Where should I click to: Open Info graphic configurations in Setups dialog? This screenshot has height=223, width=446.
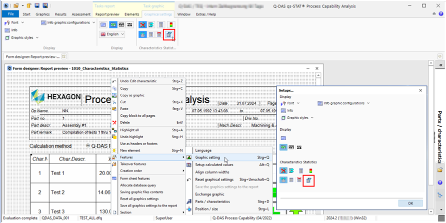(x=343, y=103)
